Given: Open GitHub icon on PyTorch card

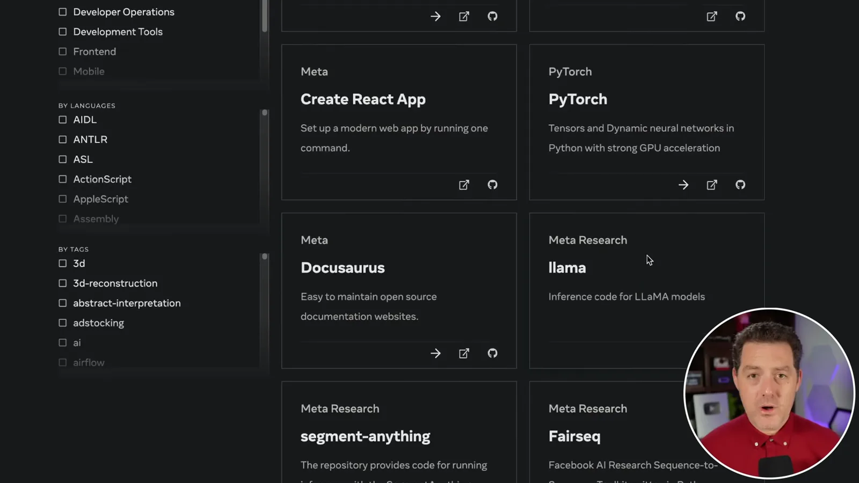Looking at the screenshot, I should pyautogui.click(x=740, y=185).
